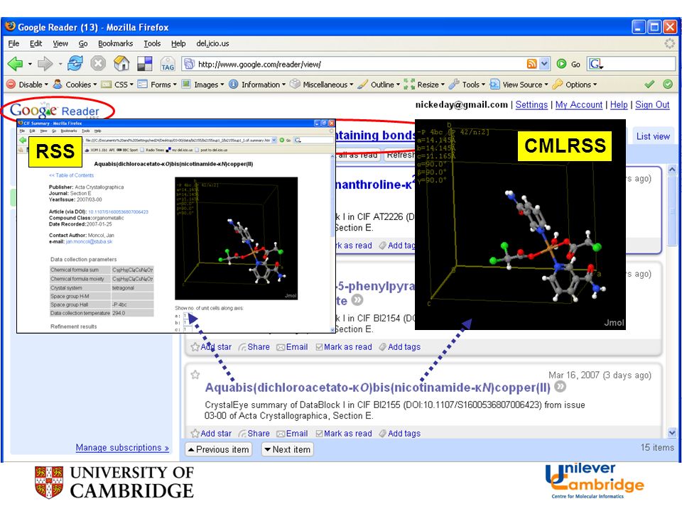Click the scrollbar up arrow in reader list
Screen dimensions: 682x511
(x=672, y=170)
